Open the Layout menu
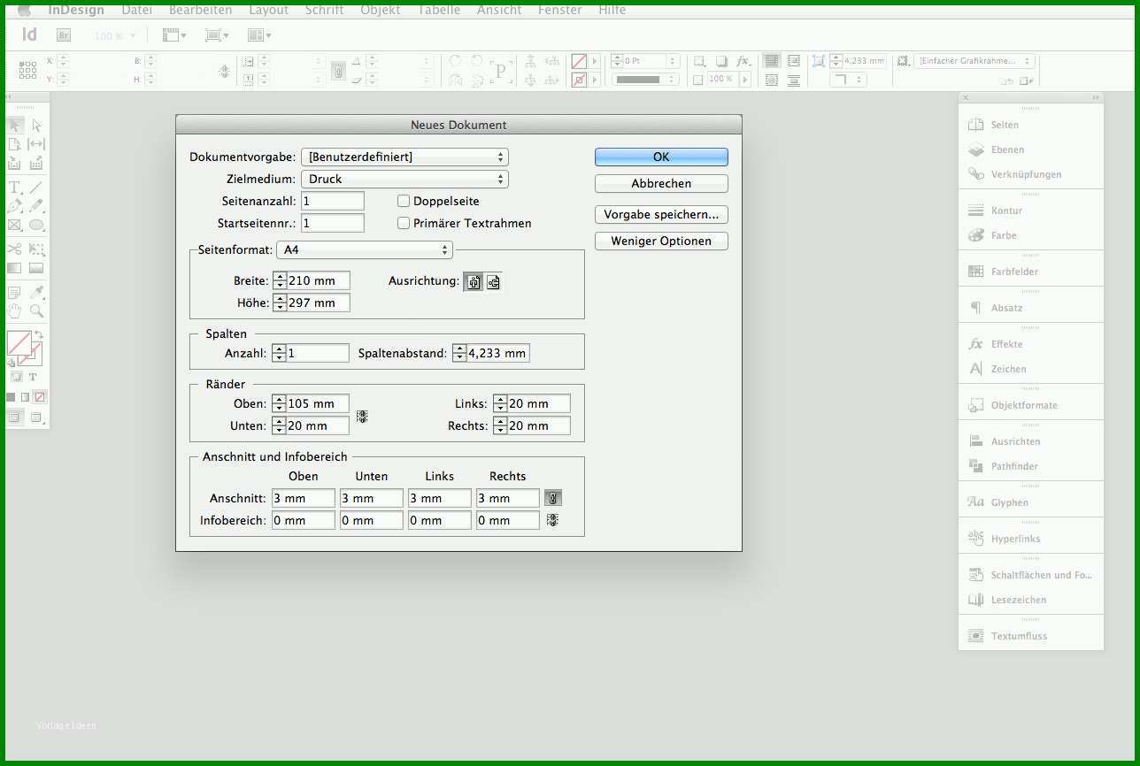Image resolution: width=1140 pixels, height=766 pixels. pos(268,10)
